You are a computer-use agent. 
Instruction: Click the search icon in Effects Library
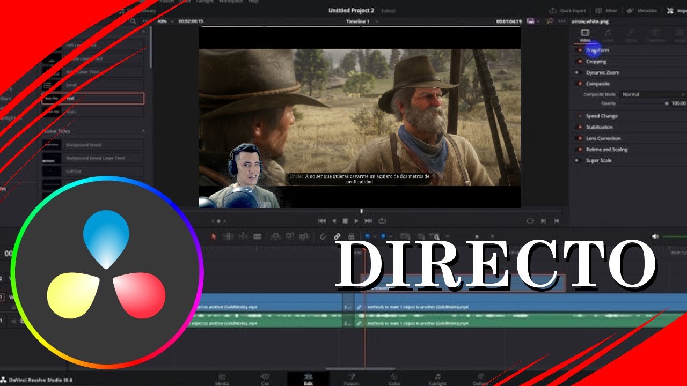pos(133,21)
